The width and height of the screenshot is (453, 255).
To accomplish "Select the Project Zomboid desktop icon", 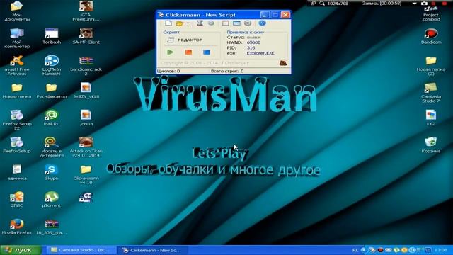I will coord(431,13).
